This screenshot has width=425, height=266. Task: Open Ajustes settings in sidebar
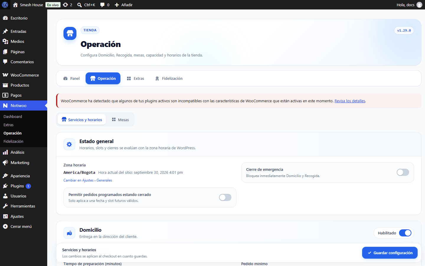24,216
